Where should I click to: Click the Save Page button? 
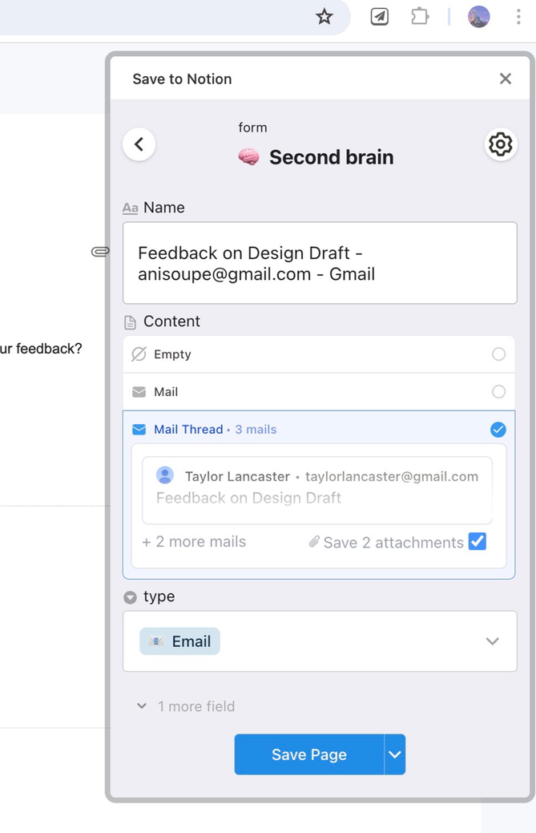309,754
